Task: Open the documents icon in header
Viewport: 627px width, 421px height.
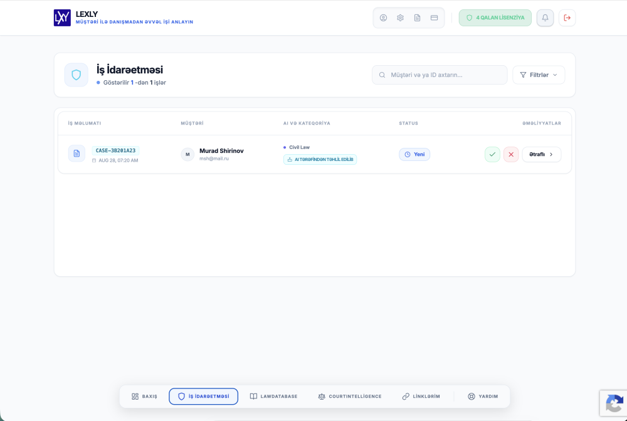Action: coord(417,18)
